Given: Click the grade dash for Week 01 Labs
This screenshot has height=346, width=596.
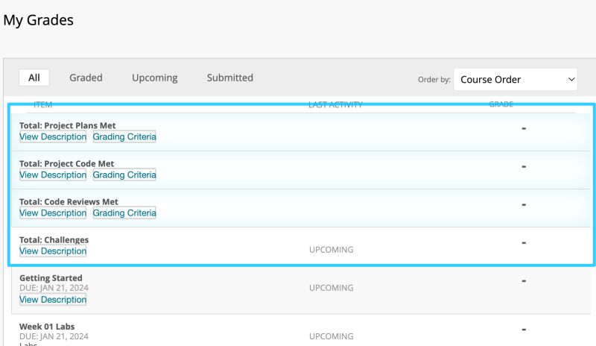Looking at the screenshot, I should (x=524, y=330).
